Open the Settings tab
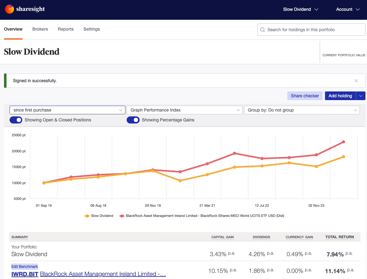 point(92,29)
